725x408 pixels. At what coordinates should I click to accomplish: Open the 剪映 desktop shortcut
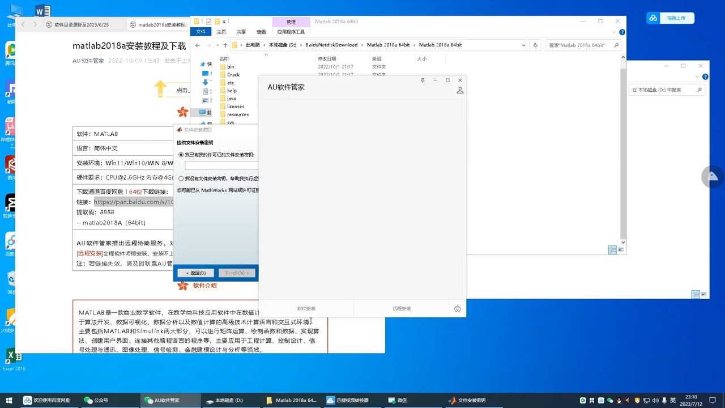pos(10,207)
